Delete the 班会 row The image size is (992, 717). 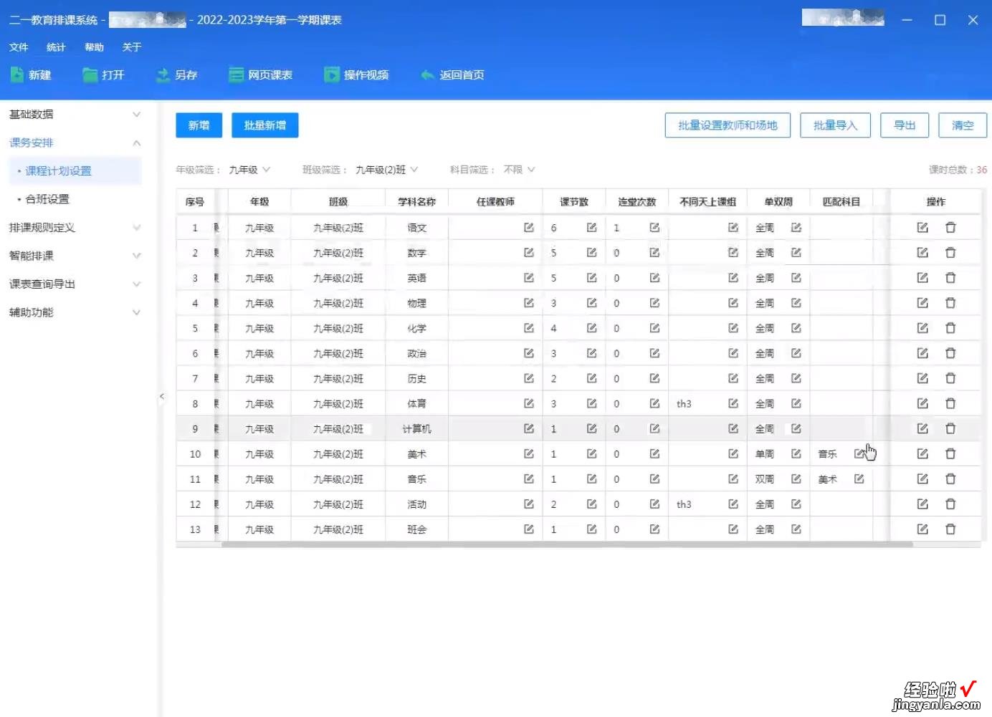tap(950, 529)
